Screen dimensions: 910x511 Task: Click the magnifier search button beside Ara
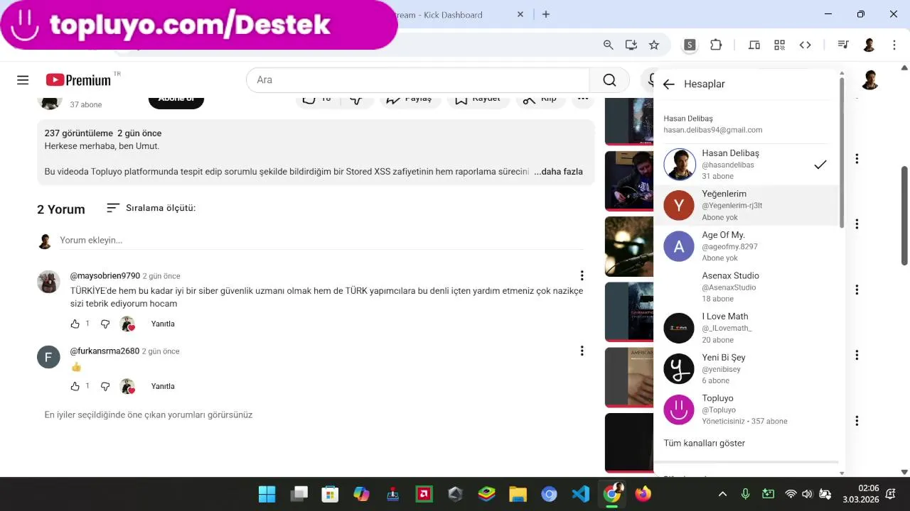pos(609,80)
